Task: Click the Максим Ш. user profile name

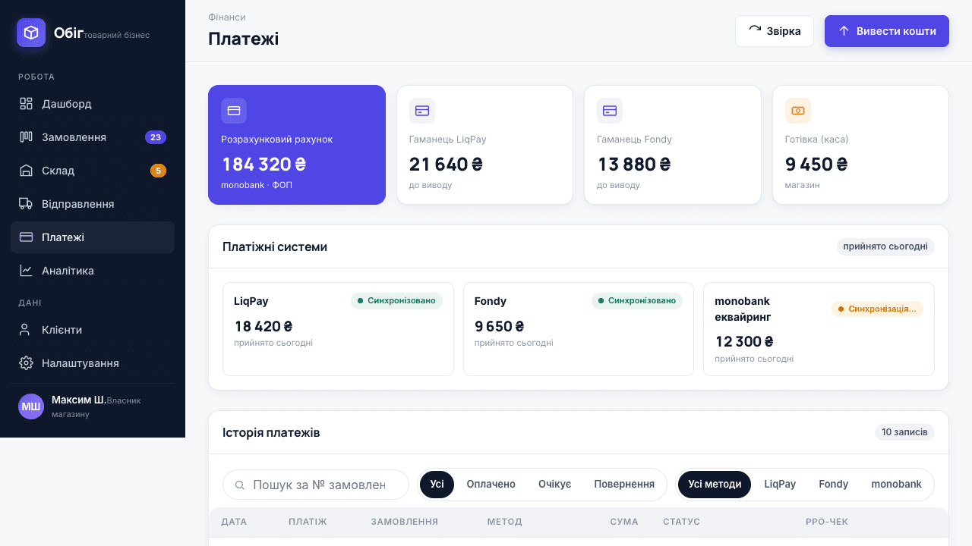Action: point(79,400)
